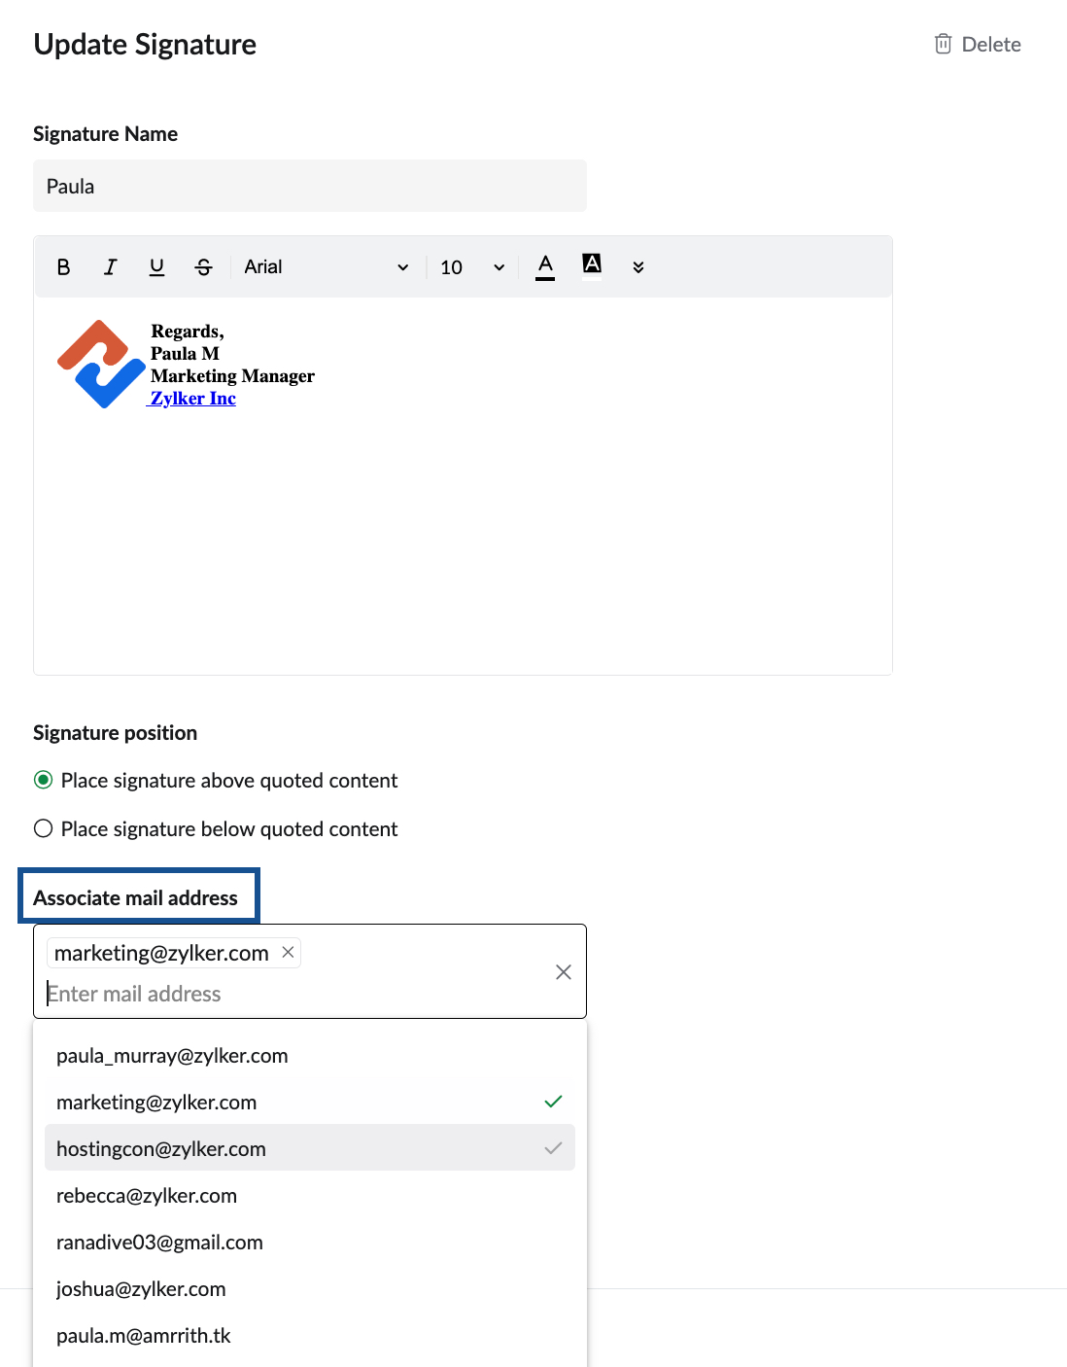Open the font size 10 dropdown
Screen dimensions: 1067x1367
tap(472, 267)
